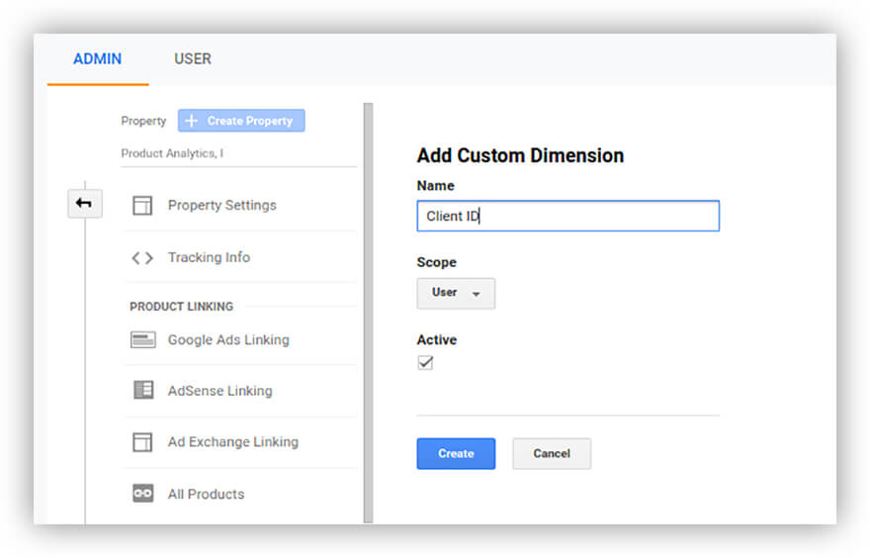The image size is (870, 558).
Task: Open Tracking Info menu item
Action: (209, 257)
